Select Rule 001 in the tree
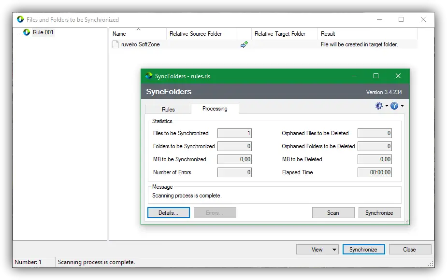 43,32
